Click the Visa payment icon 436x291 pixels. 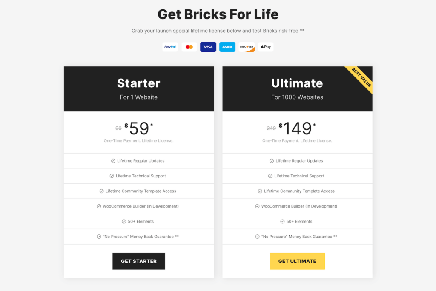click(208, 47)
